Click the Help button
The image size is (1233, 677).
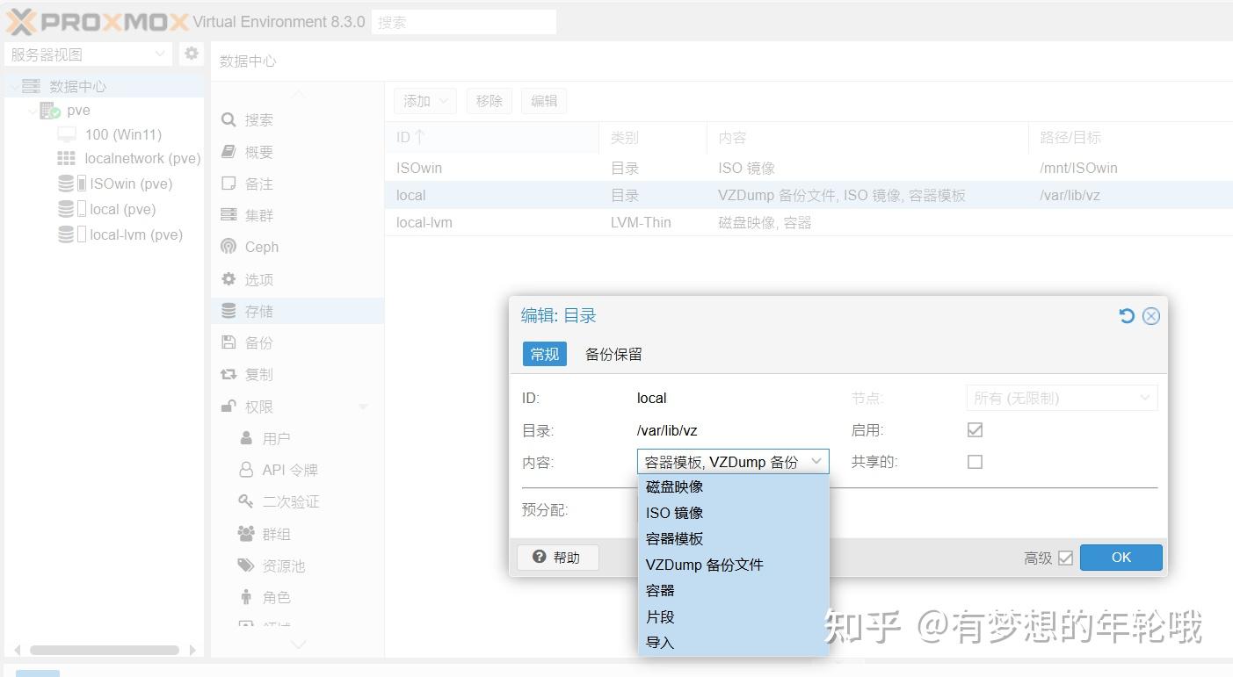pyautogui.click(x=557, y=558)
